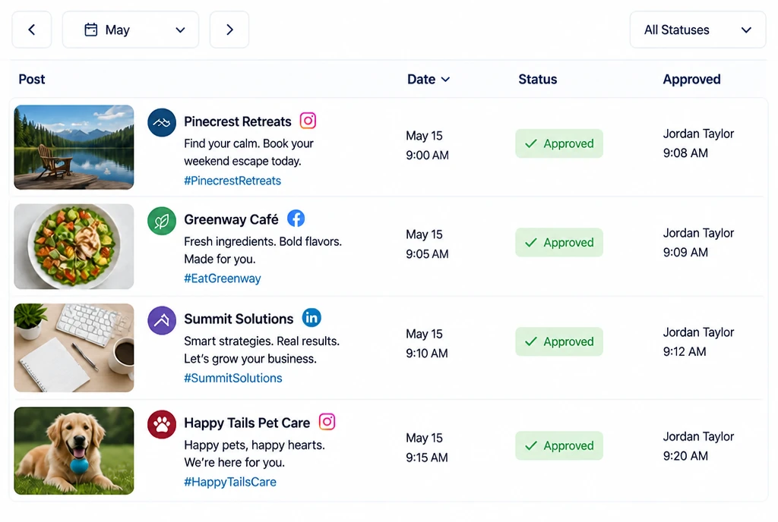Select the Happy Tails Pet Care post title
Screen dimensions: 778x522
click(x=247, y=423)
